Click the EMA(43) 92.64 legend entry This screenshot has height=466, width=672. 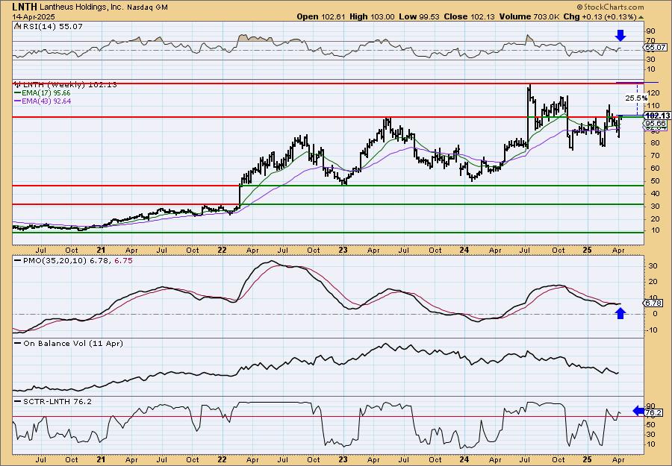[43, 101]
